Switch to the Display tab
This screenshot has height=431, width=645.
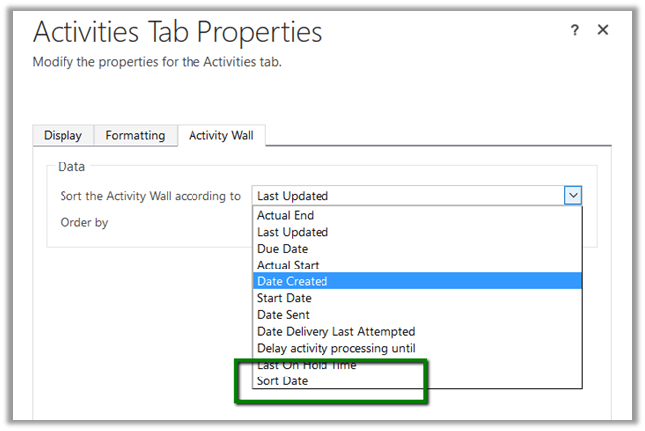[63, 135]
